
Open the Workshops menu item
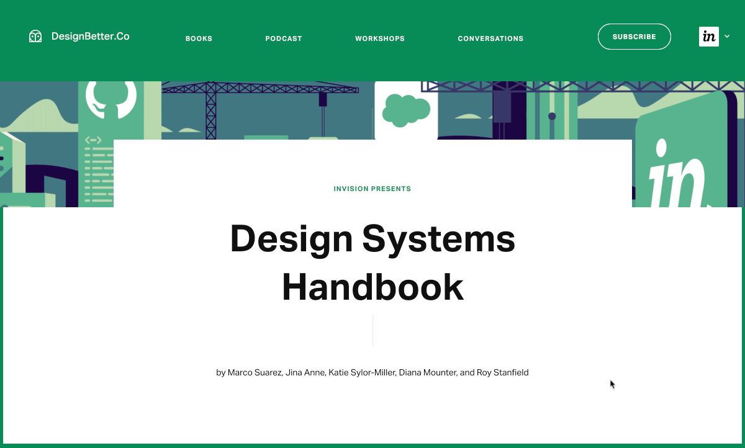(x=380, y=38)
